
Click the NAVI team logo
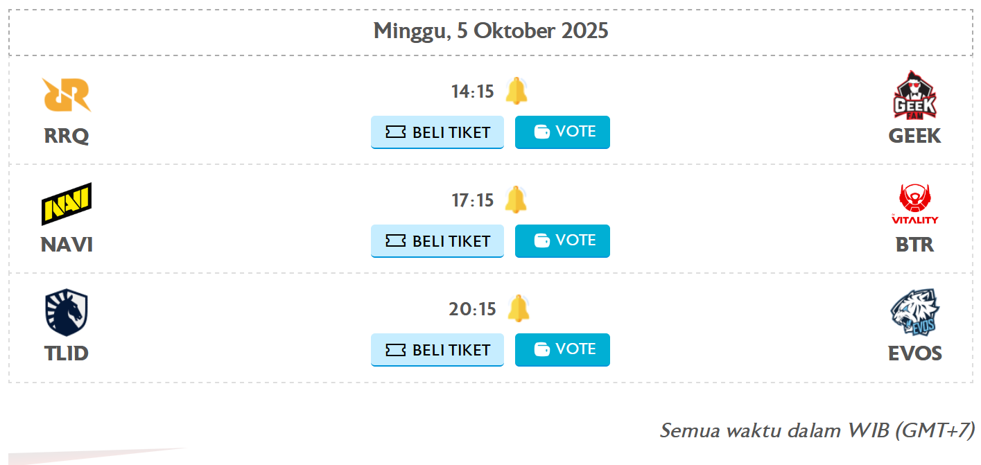click(67, 204)
